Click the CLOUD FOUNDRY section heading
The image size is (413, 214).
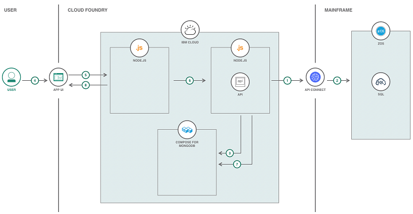click(87, 10)
